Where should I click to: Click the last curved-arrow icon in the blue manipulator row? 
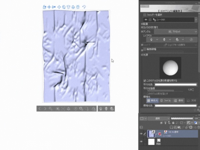pos(84,7)
